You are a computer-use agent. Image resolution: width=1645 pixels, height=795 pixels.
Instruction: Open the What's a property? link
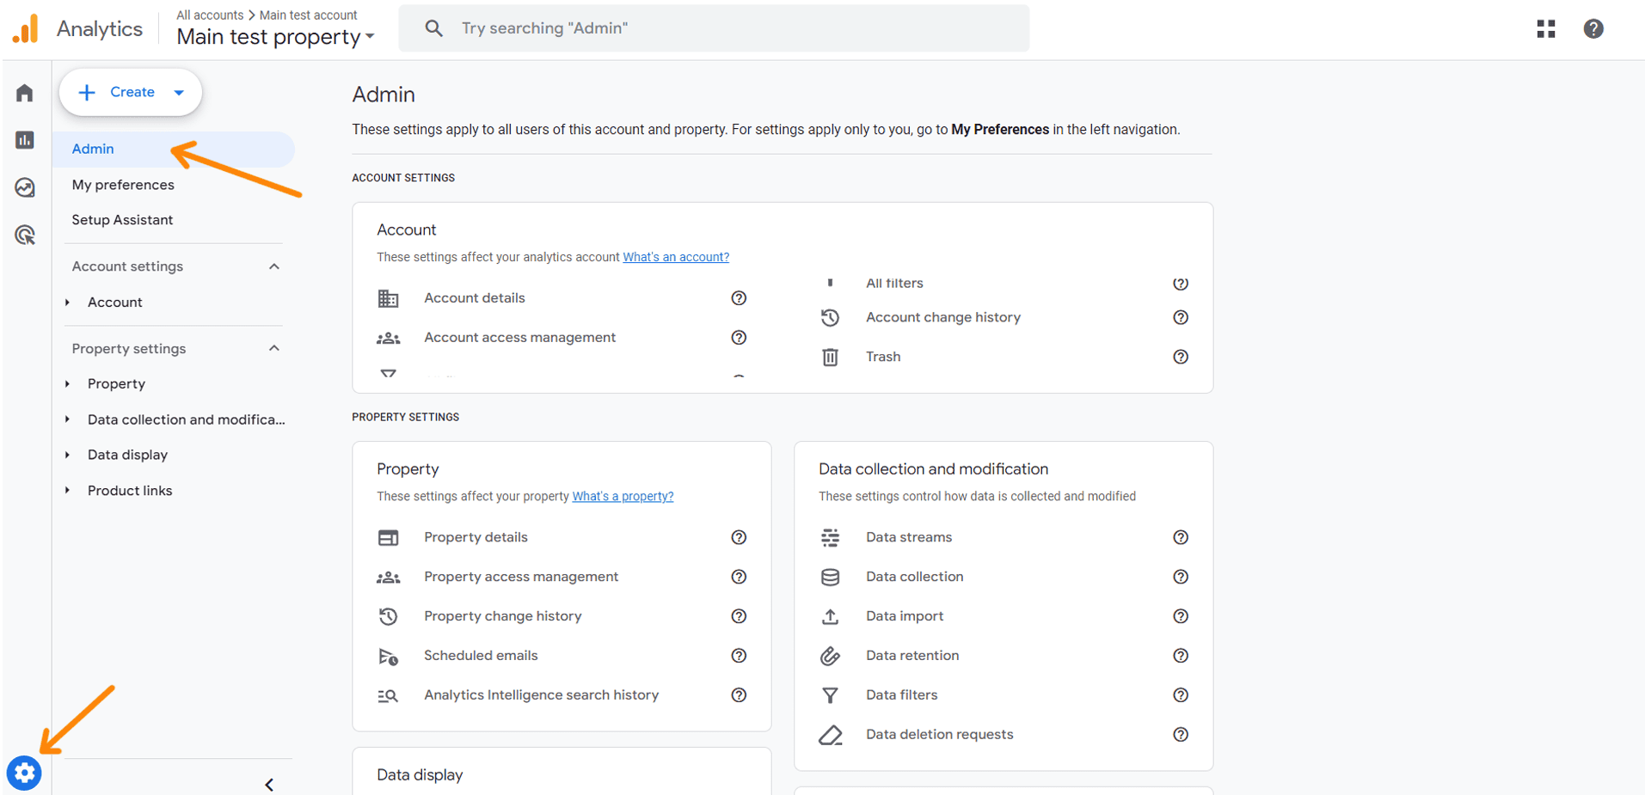tap(623, 497)
